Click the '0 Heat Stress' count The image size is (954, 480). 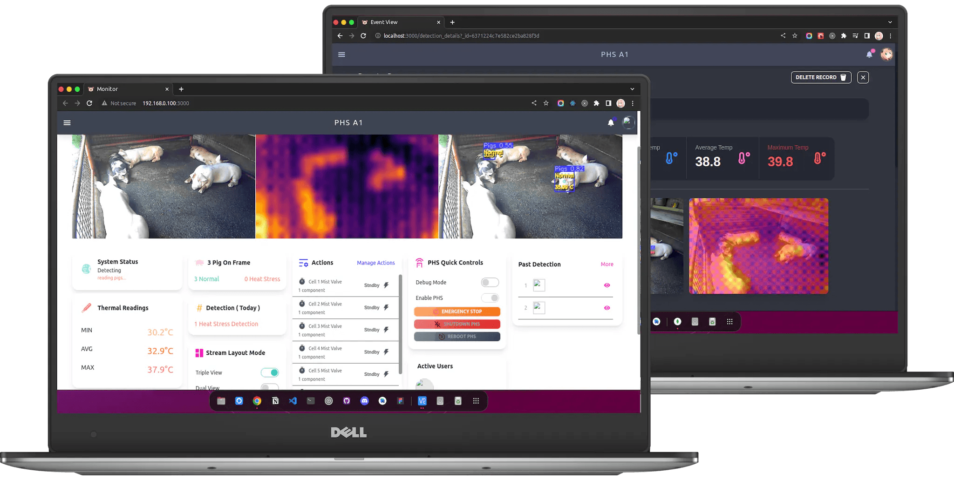262,279
